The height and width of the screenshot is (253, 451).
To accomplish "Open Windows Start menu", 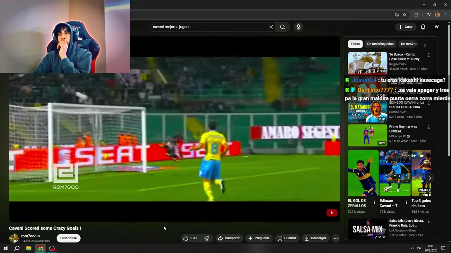I will pyautogui.click(x=6, y=248).
